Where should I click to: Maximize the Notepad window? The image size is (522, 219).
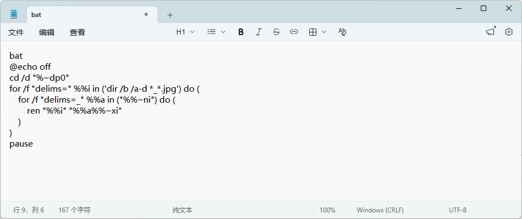[x=484, y=9]
